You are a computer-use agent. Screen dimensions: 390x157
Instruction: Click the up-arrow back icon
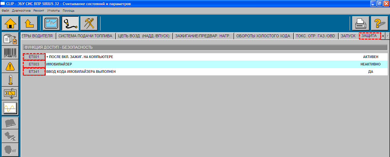pos(29,23)
